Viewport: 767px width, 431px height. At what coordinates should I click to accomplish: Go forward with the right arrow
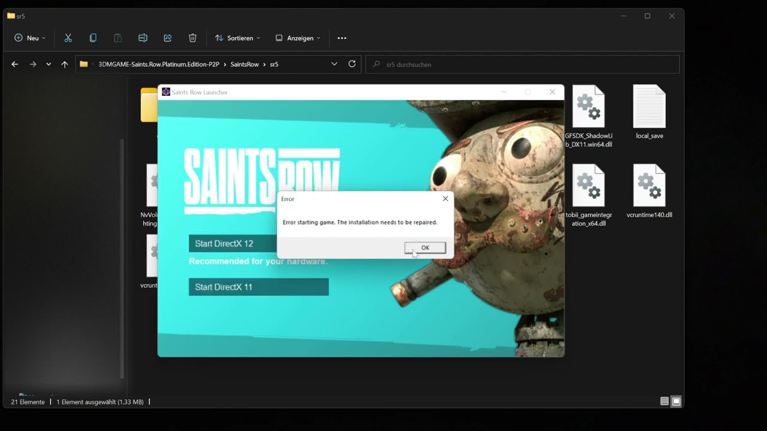(33, 64)
